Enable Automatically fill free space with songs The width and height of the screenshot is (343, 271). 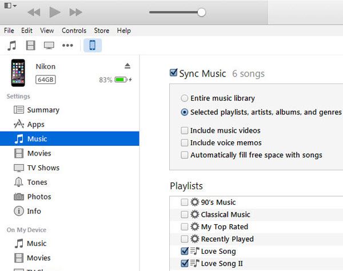(185, 155)
